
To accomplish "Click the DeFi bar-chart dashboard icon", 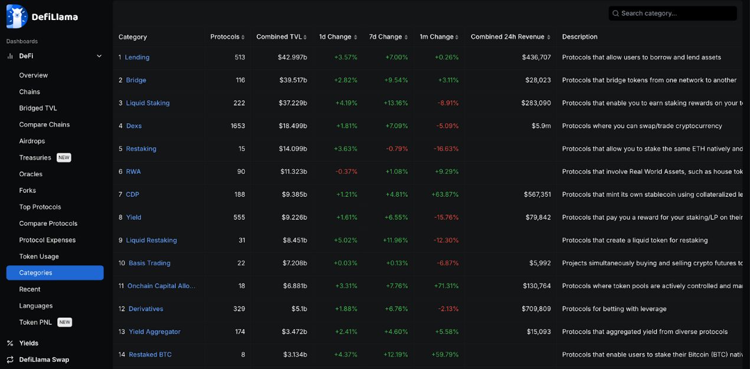I will coord(10,56).
